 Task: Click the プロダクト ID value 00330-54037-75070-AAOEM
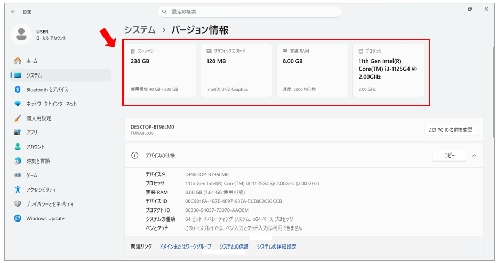click(217, 210)
